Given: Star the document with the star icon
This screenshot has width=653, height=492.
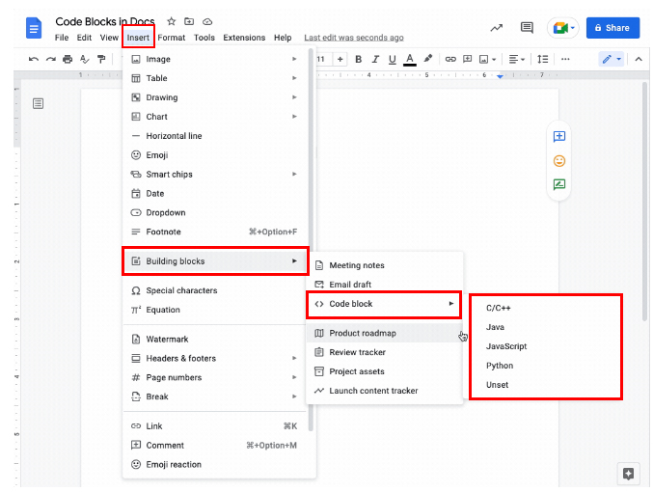Looking at the screenshot, I should pos(171,21).
